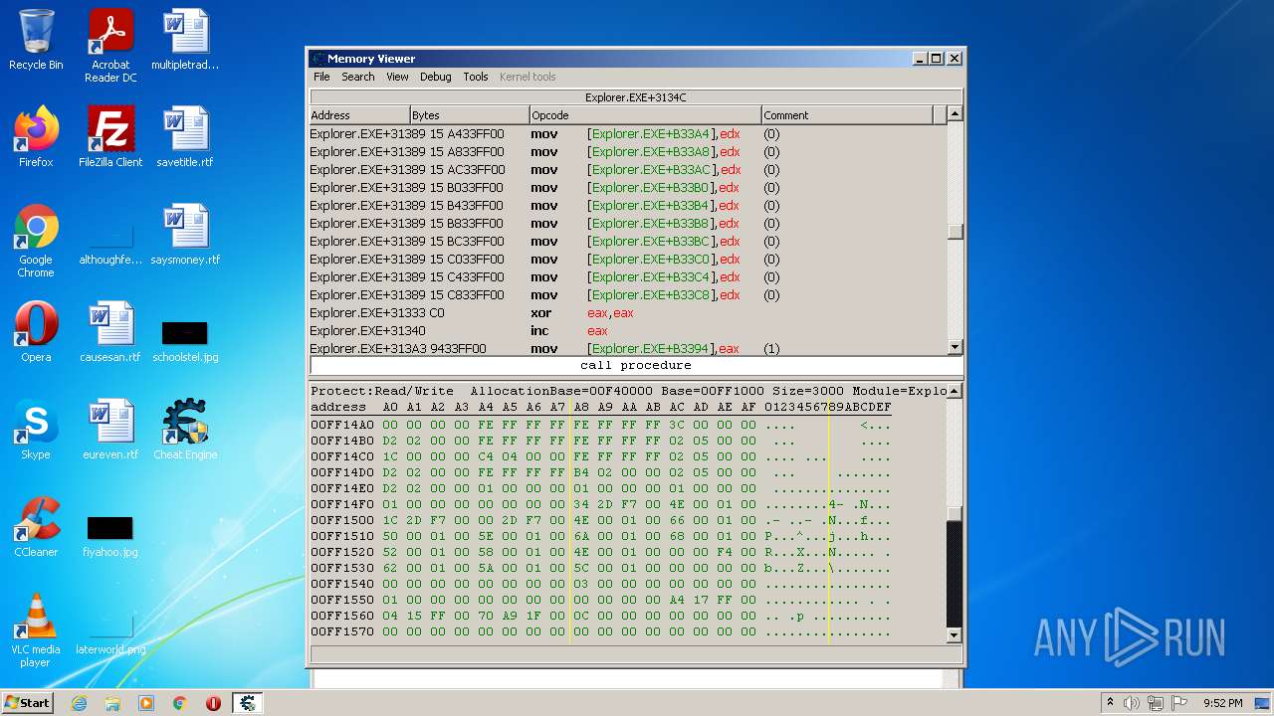This screenshot has width=1274, height=716.
Task: Open savetitle.rtf on the desktop
Action: click(185, 137)
